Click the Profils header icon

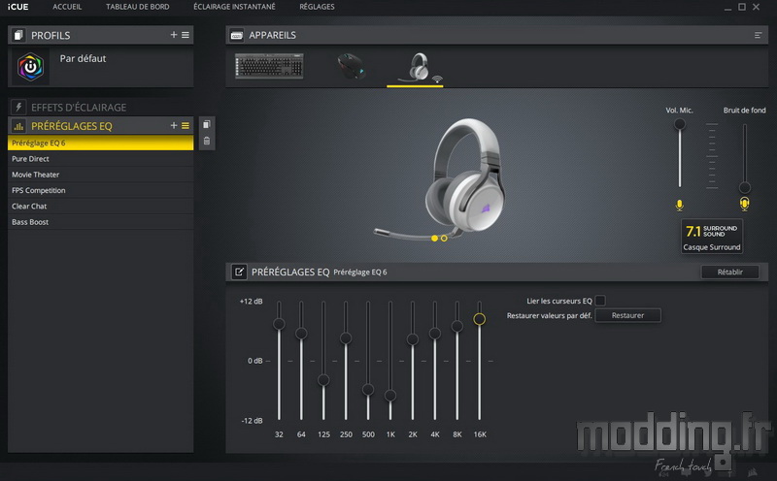click(18, 35)
